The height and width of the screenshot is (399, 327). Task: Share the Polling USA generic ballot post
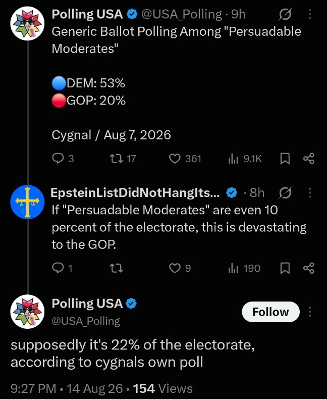[x=309, y=159]
